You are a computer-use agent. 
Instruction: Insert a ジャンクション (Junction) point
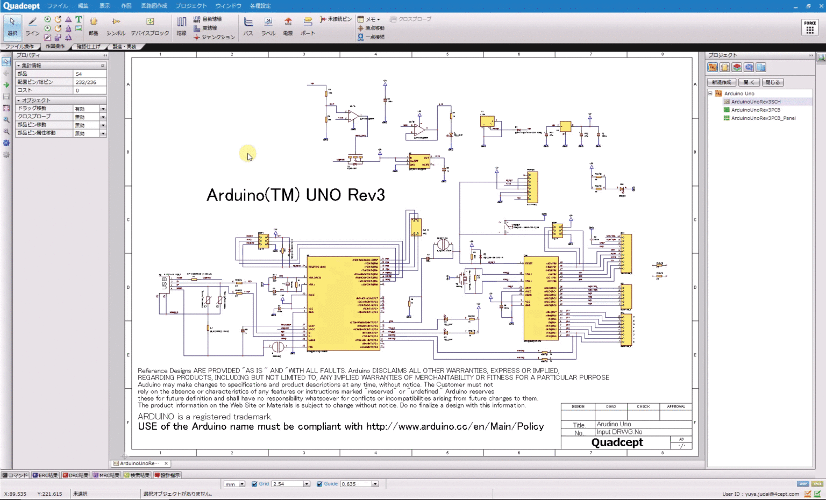pos(215,37)
